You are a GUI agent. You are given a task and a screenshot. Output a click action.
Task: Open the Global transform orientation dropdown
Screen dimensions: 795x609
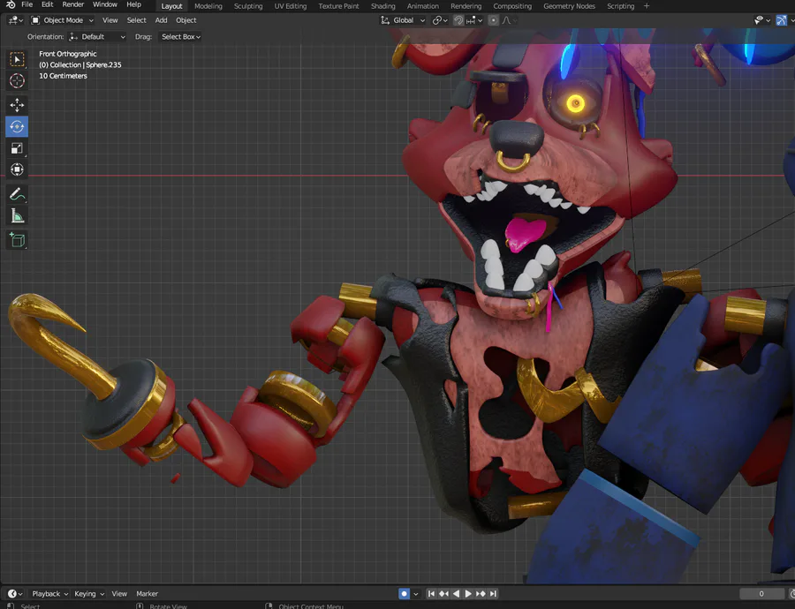pyautogui.click(x=403, y=20)
